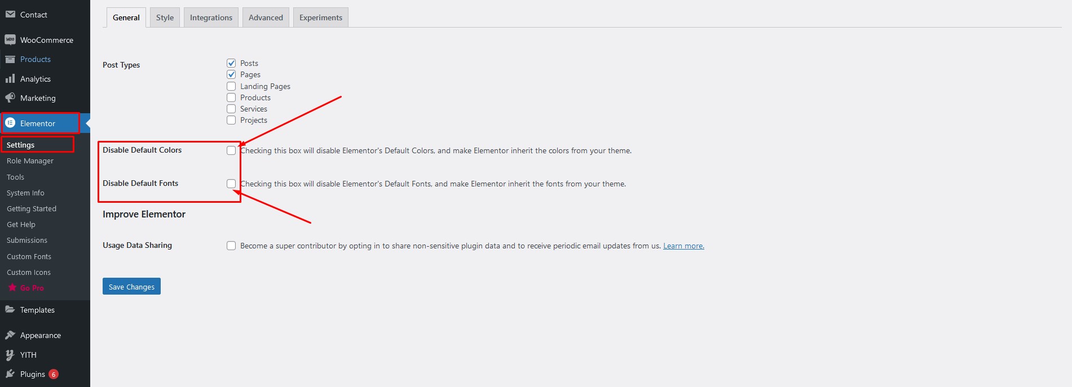The width and height of the screenshot is (1072, 387).
Task: Uncheck the Posts post type
Action: click(x=231, y=63)
